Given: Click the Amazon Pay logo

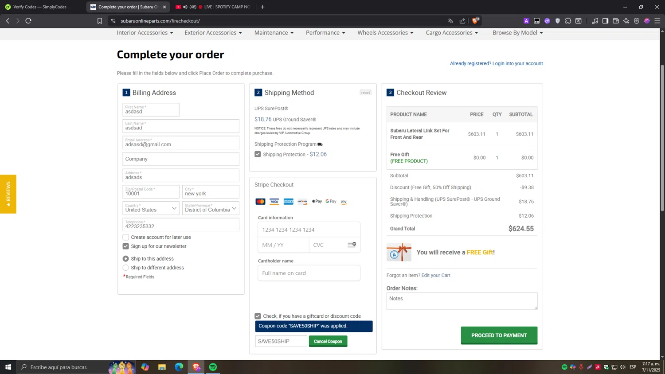Looking at the screenshot, I should click(344, 202).
